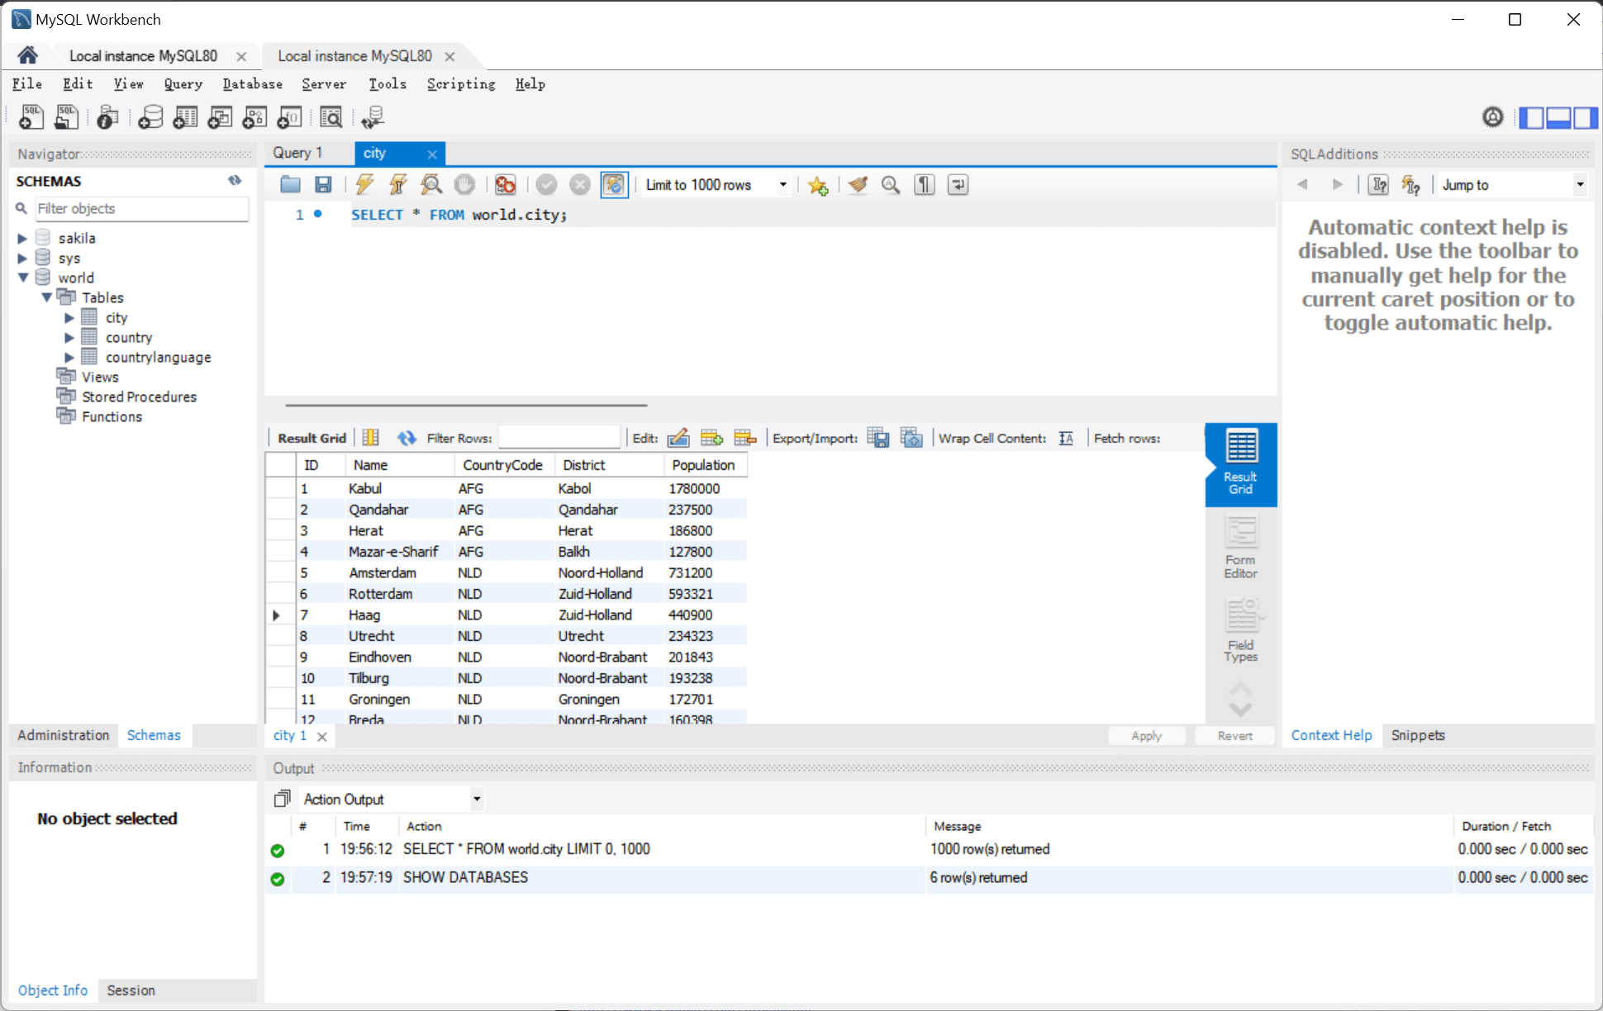
Task: Toggle autocommit mode
Action: point(614,185)
